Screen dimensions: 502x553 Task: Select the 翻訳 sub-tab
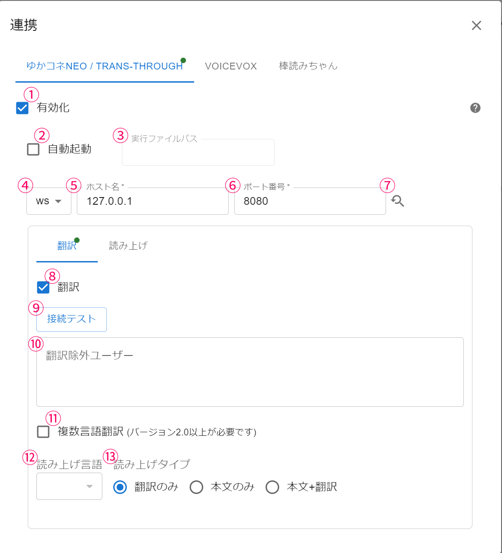coord(67,246)
